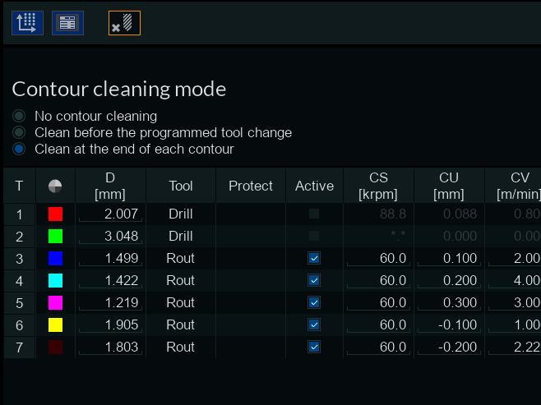This screenshot has width=541, height=405.
Task: Open Drill tool type of tool 1
Action: coord(181,214)
